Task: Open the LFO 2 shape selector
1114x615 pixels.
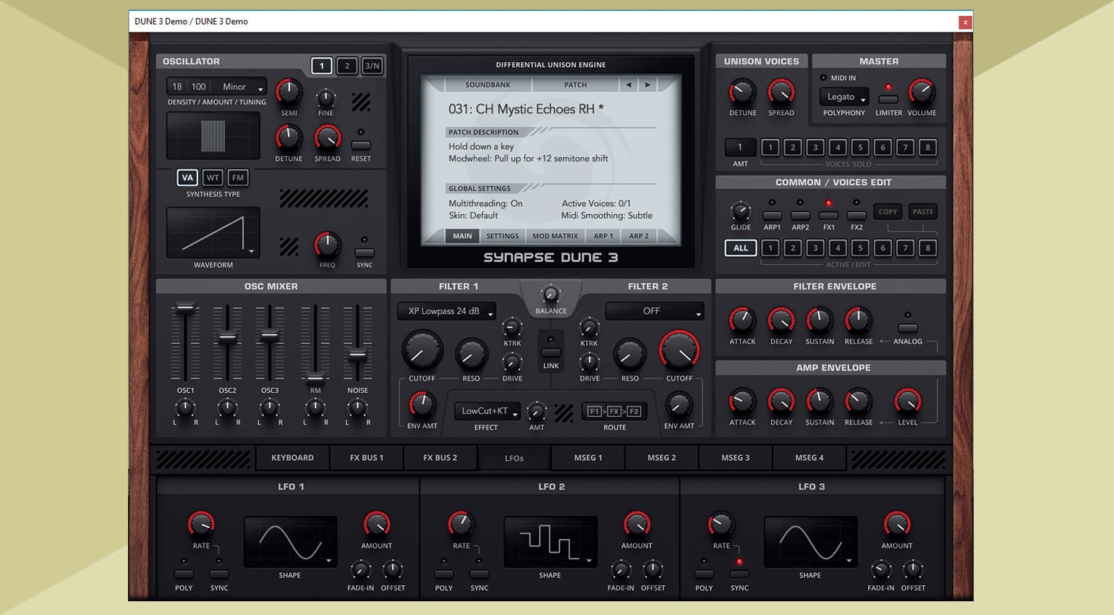Action: [x=550, y=542]
